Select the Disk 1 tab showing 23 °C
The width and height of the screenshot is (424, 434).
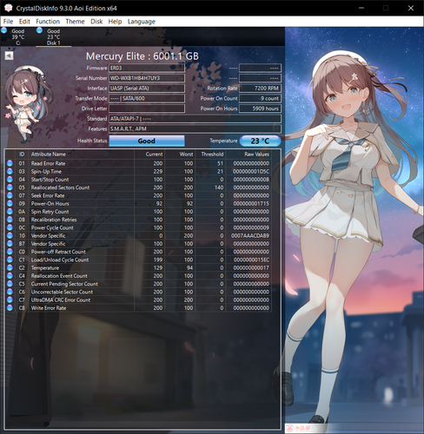pos(54,36)
